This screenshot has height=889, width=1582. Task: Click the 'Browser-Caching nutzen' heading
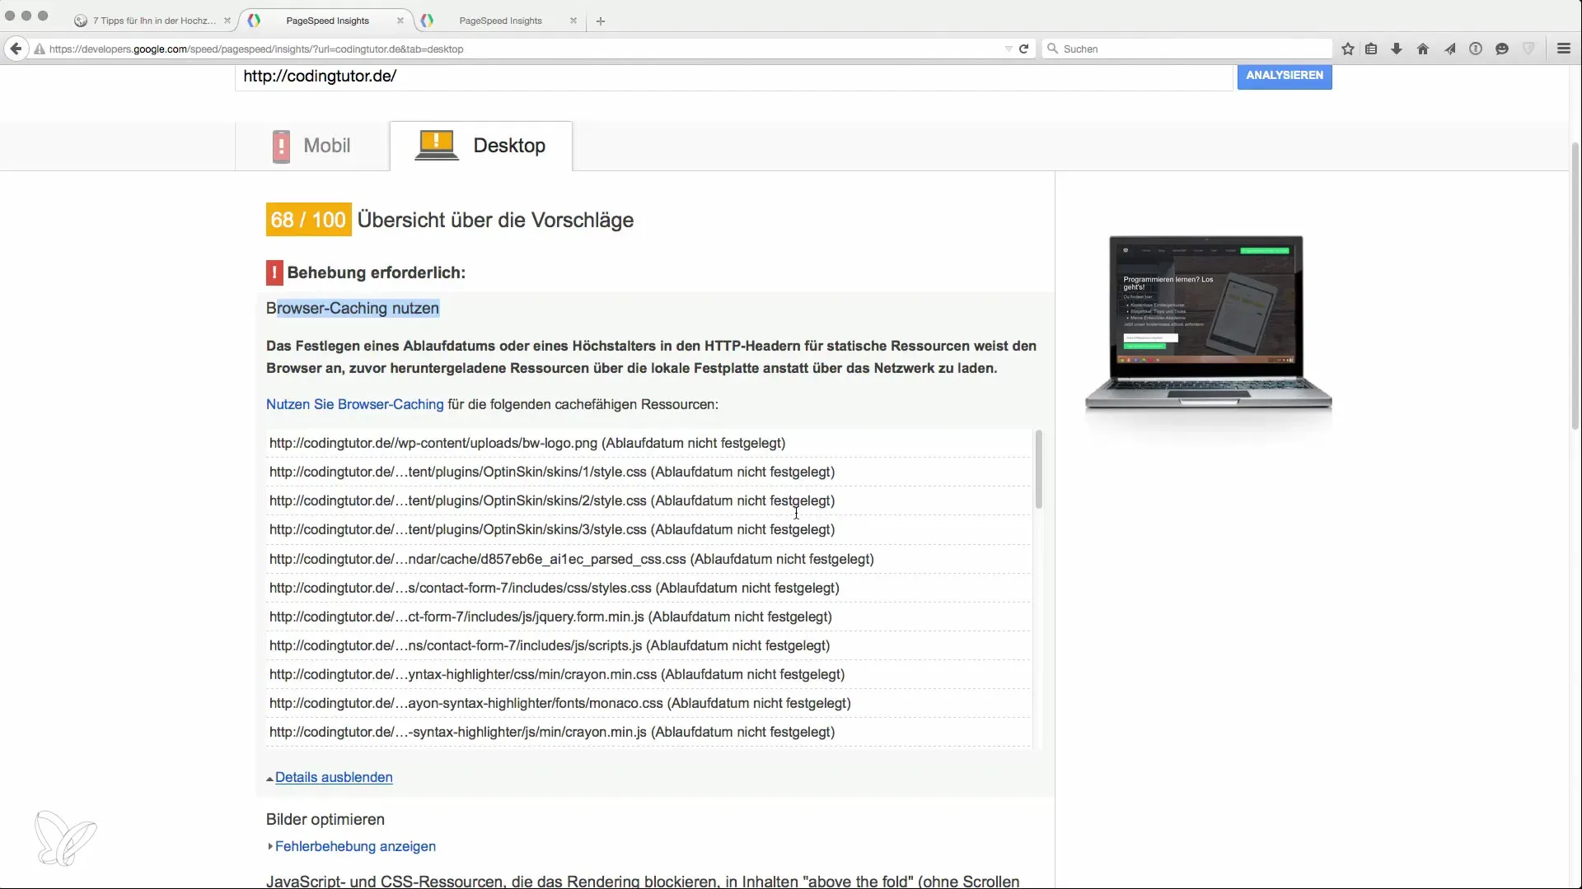(353, 308)
